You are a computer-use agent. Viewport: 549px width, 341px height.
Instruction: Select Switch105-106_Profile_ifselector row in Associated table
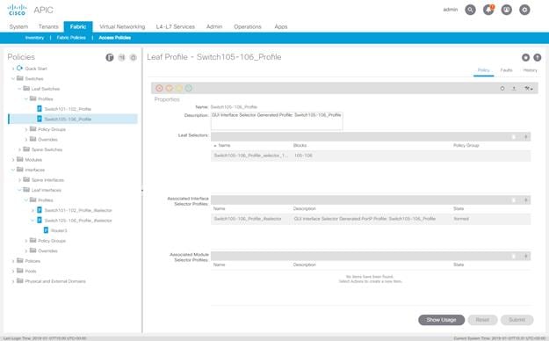(x=371, y=219)
